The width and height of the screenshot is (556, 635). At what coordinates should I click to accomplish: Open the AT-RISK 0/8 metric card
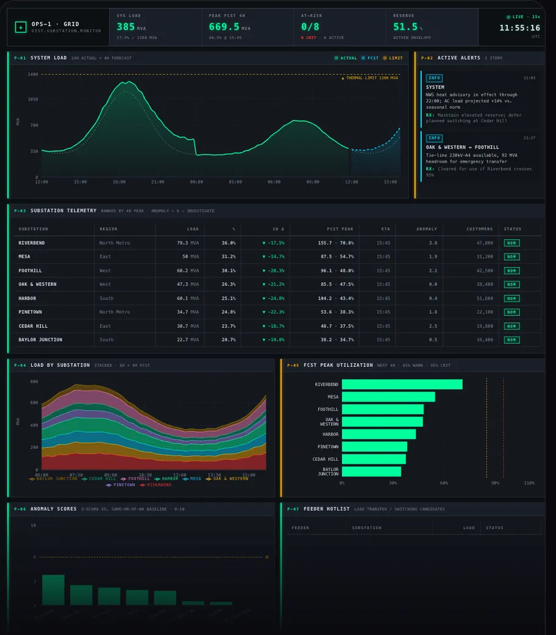coord(340,27)
